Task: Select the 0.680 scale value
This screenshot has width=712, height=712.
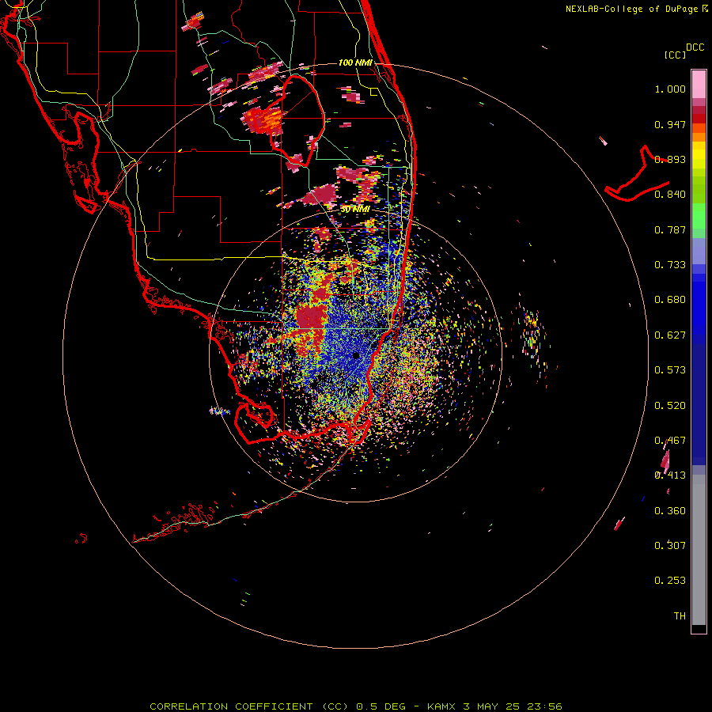Action: click(670, 300)
